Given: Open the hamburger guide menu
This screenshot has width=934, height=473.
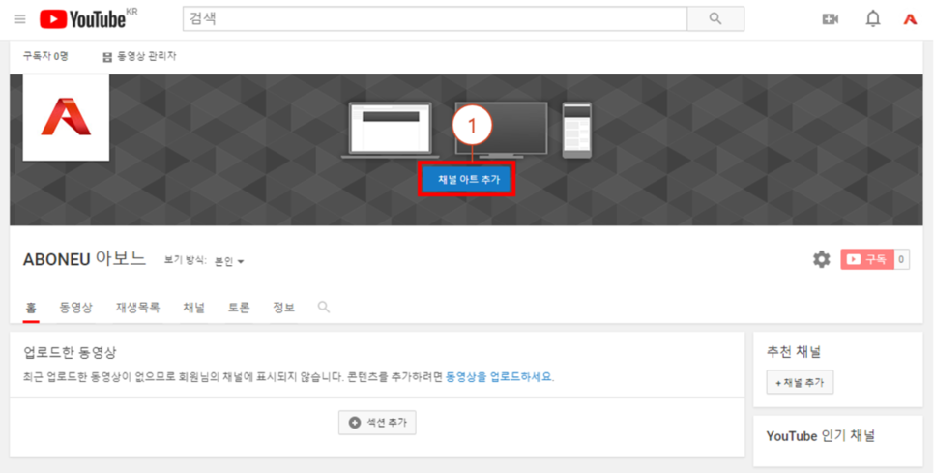Looking at the screenshot, I should (x=19, y=19).
